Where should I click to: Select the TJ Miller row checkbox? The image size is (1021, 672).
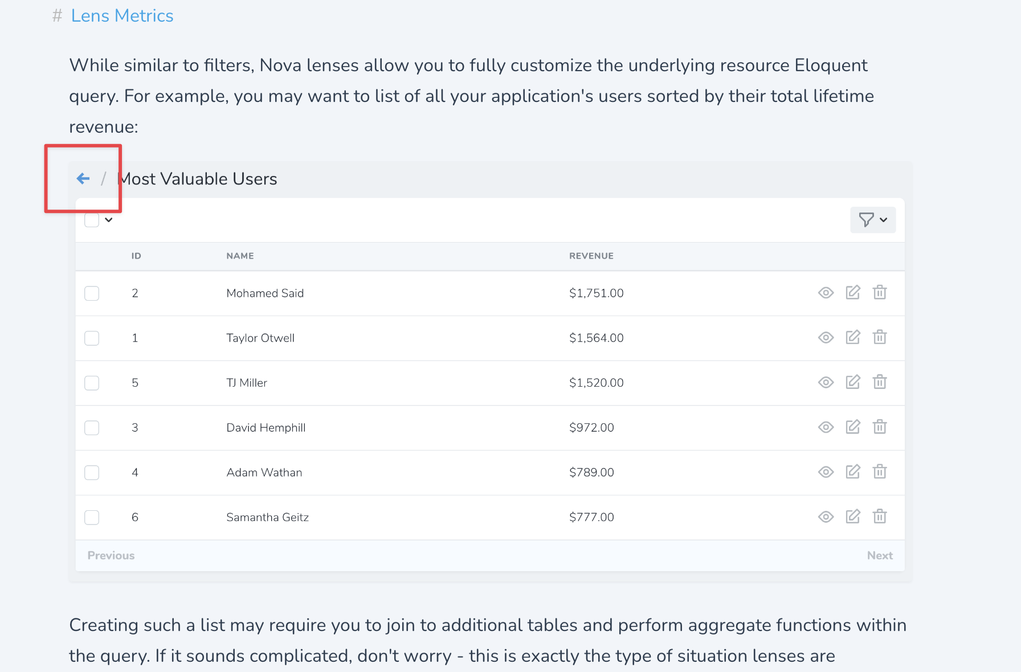pyautogui.click(x=92, y=383)
